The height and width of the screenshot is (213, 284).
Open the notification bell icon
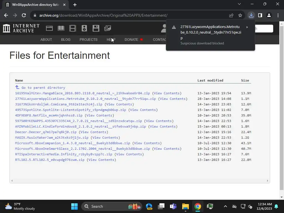[277, 206]
